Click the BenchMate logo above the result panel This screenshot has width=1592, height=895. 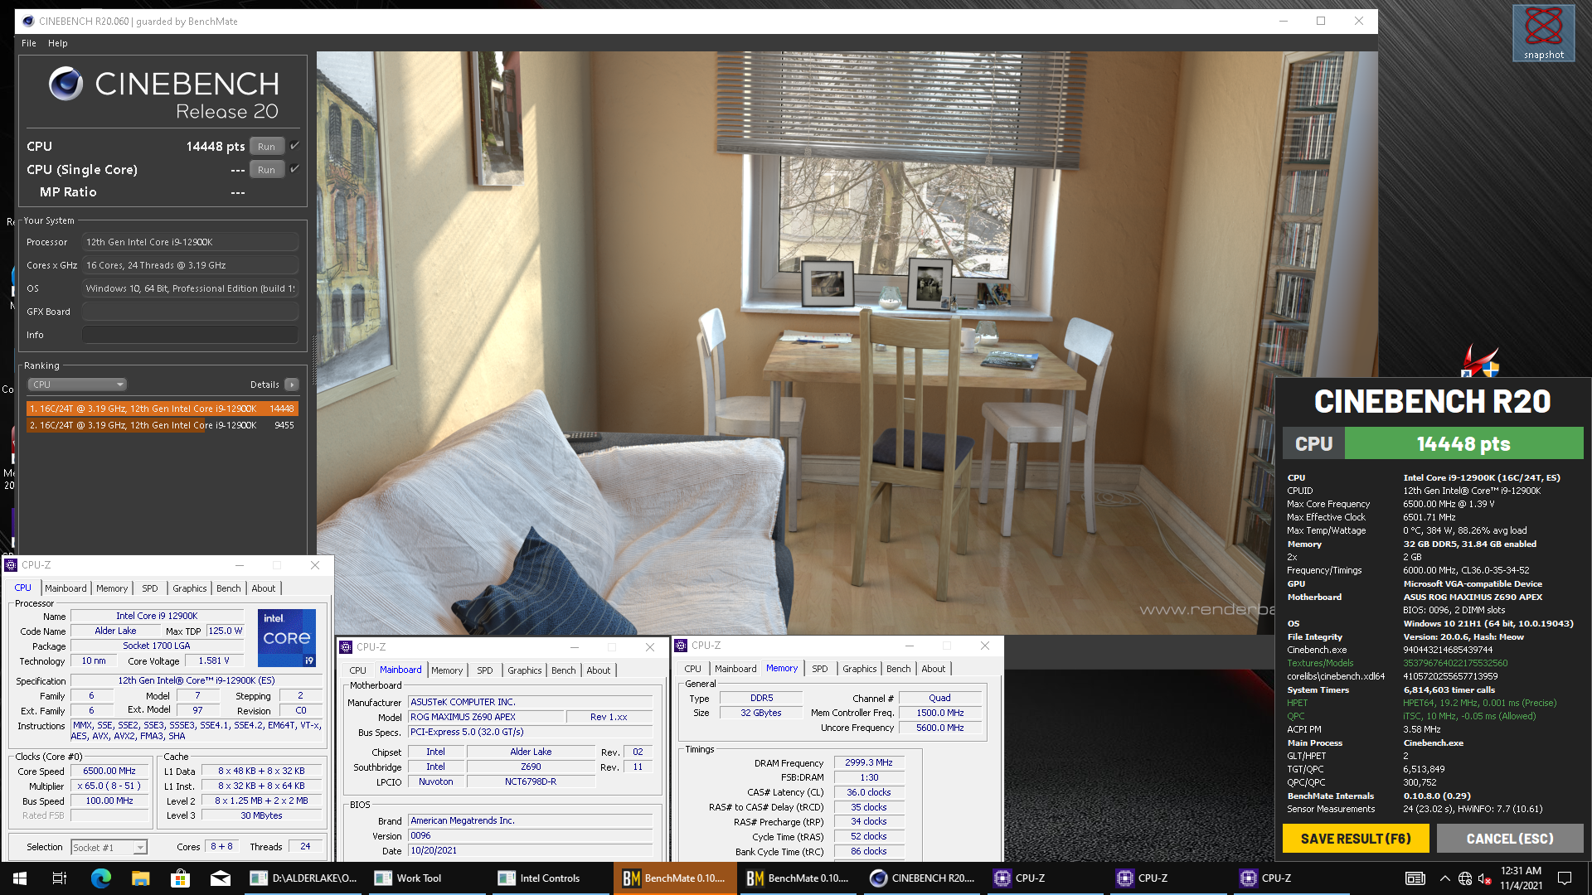[x=1481, y=361]
